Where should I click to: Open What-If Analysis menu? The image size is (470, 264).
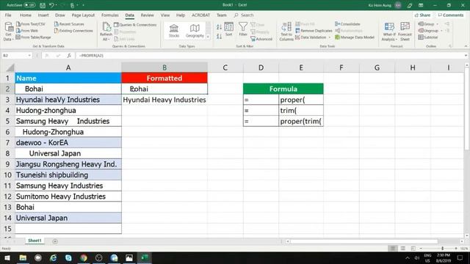pos(389,31)
